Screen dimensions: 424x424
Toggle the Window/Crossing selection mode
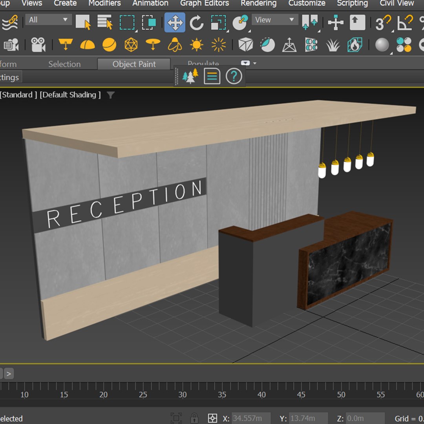click(x=149, y=22)
